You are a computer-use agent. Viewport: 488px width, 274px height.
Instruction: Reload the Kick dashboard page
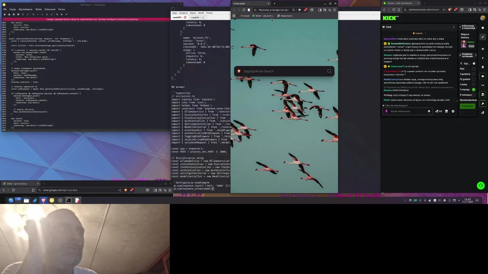point(394,10)
